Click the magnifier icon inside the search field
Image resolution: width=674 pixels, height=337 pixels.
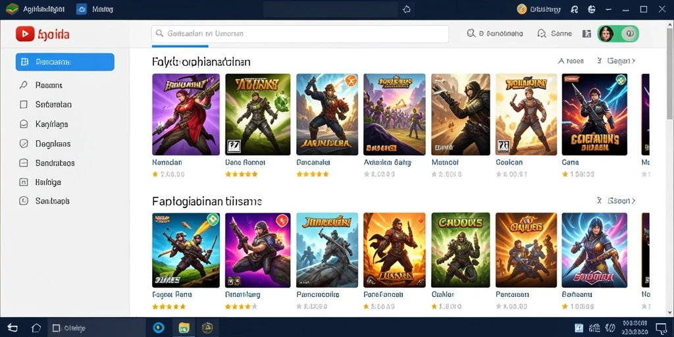(159, 33)
